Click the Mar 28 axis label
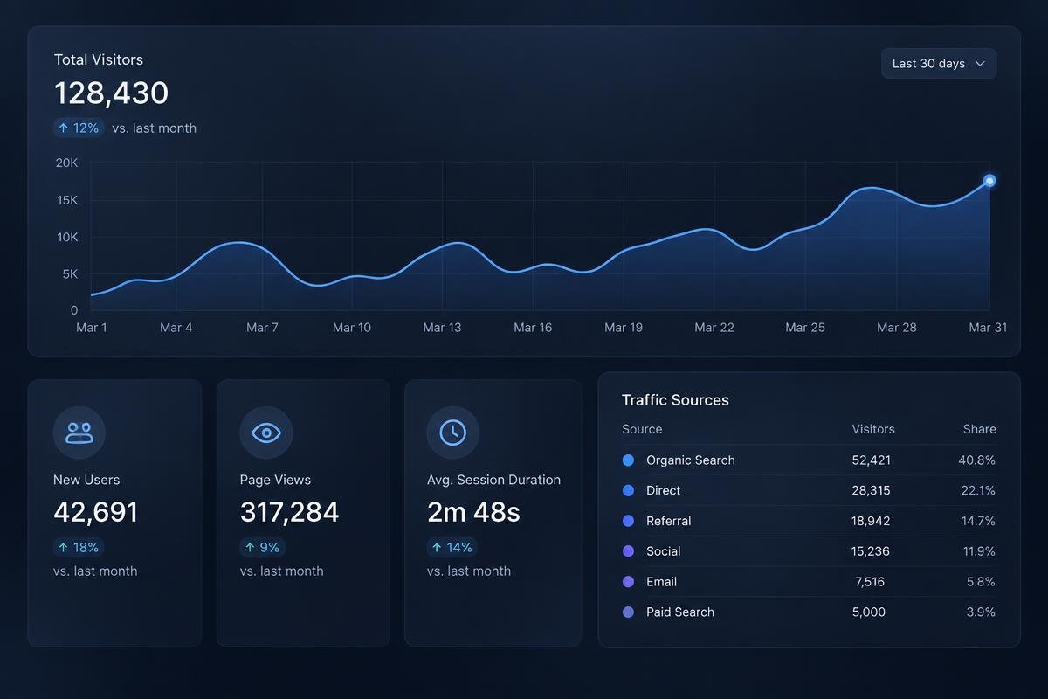Viewport: 1048px width, 699px height. point(897,328)
